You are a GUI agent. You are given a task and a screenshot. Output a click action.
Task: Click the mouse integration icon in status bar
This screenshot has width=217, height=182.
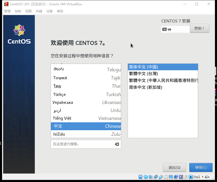pyautogui.click(x=186, y=177)
